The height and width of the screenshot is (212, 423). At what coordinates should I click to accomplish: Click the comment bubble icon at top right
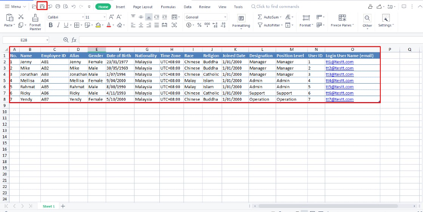[404, 6]
